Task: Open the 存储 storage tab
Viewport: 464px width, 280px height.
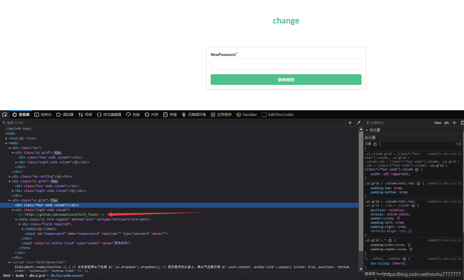Action: pos(170,115)
